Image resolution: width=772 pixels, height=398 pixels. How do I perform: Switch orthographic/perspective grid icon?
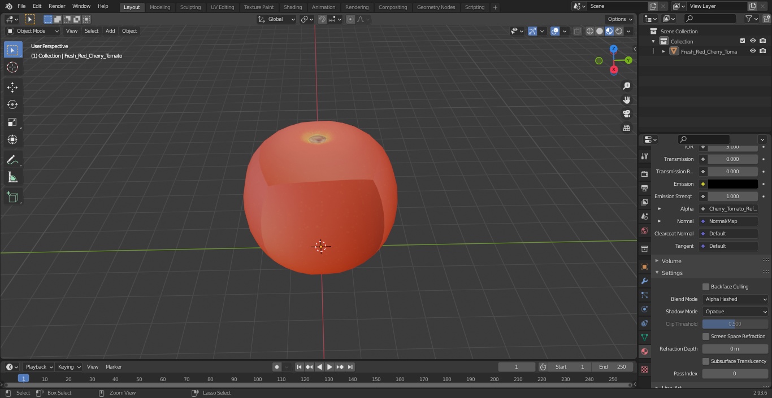coord(626,128)
